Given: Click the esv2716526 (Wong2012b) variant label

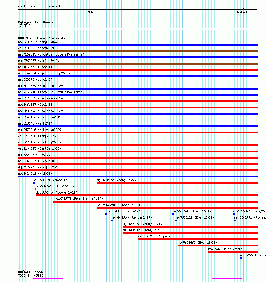Looking at the screenshot, I should (38, 136).
